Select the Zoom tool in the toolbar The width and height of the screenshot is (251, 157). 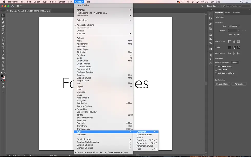(x=3, y=69)
